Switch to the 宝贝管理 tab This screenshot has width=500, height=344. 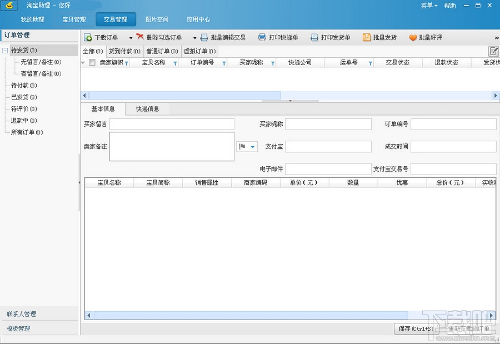click(x=74, y=19)
